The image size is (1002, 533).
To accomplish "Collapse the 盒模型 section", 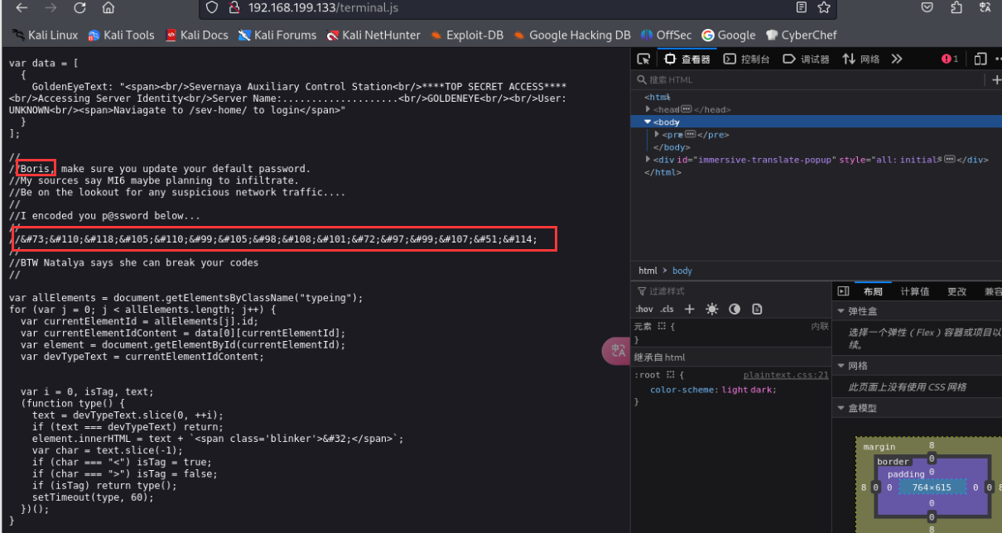I will coord(841,408).
